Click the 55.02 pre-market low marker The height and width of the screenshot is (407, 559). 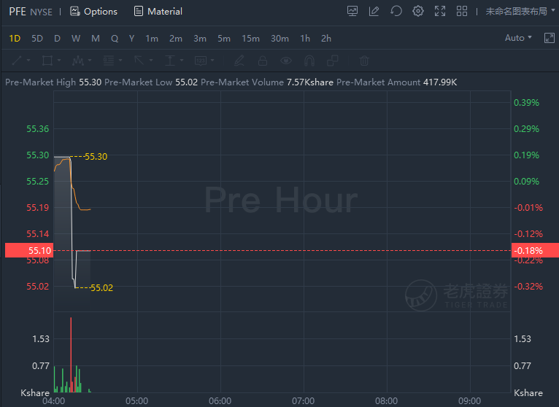click(x=101, y=287)
